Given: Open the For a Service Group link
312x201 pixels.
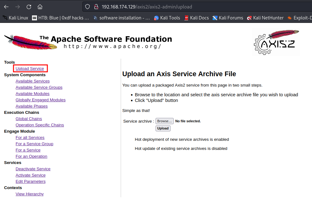Looking at the screenshot, I should pos(34,144).
